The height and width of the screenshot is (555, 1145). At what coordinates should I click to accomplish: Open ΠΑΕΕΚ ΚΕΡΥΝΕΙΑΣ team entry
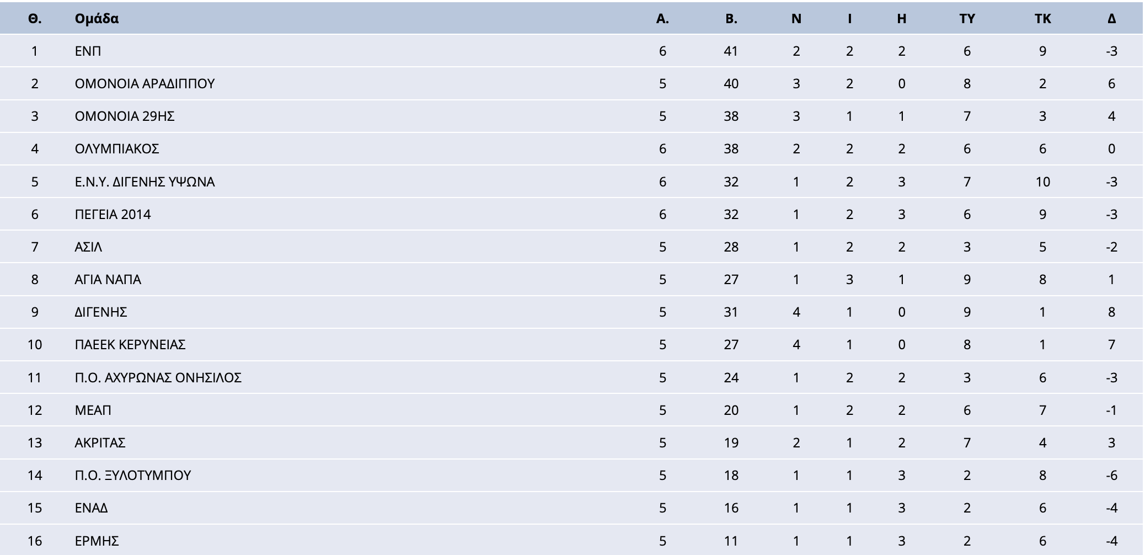(130, 344)
